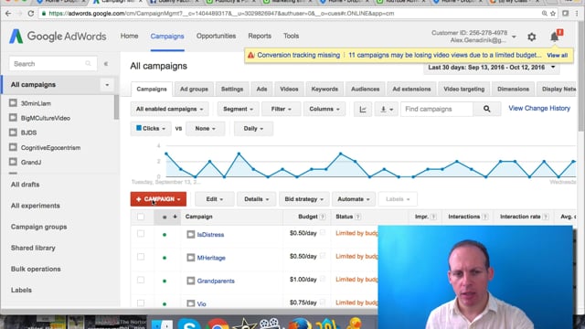Tick the Vio row checkbox
This screenshot has width=585, height=329.
[141, 302]
